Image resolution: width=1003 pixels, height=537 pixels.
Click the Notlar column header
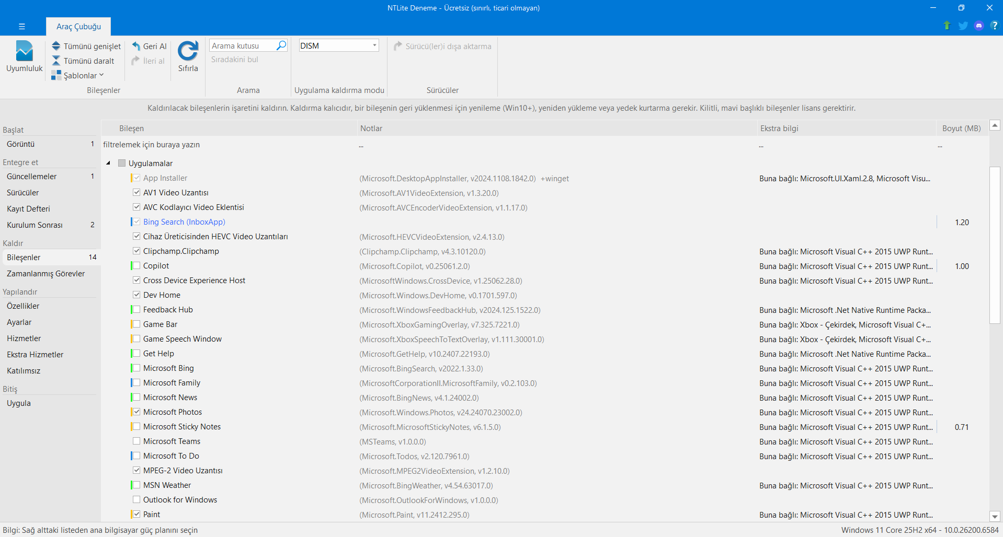pyautogui.click(x=557, y=129)
